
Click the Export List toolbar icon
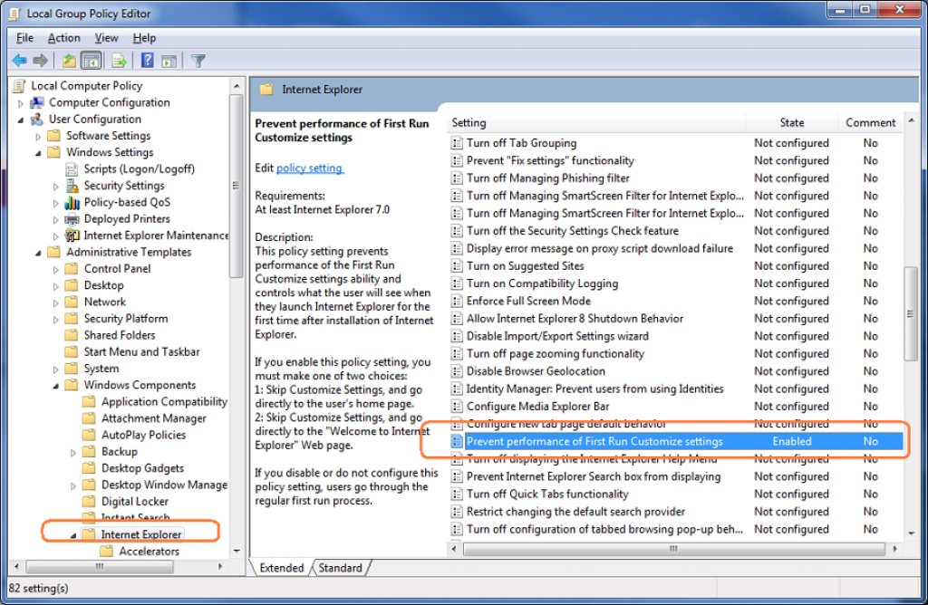119,61
